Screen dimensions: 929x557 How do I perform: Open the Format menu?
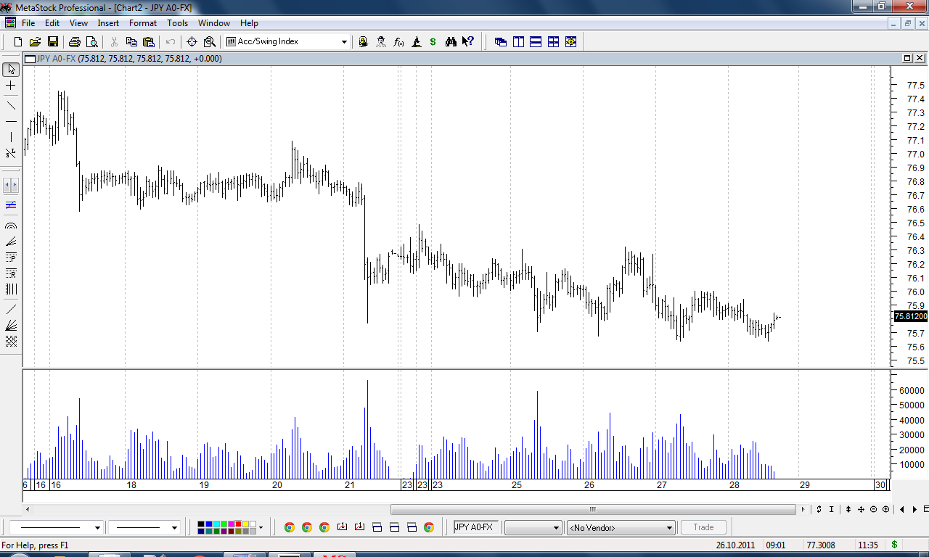coord(142,23)
